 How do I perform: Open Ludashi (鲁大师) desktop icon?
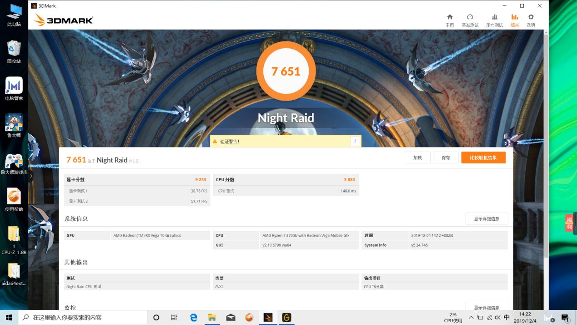coord(14,126)
